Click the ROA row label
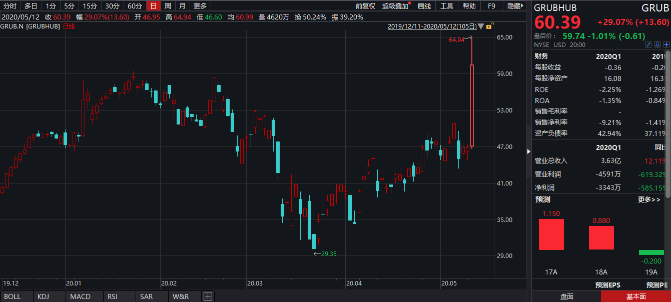671x302 pixels. [541, 100]
